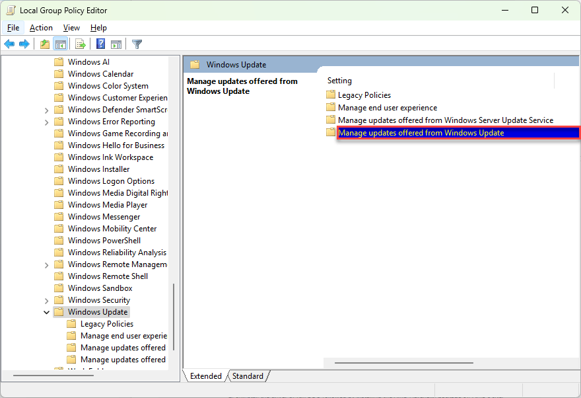Select Windows Color System in tree

click(108, 86)
